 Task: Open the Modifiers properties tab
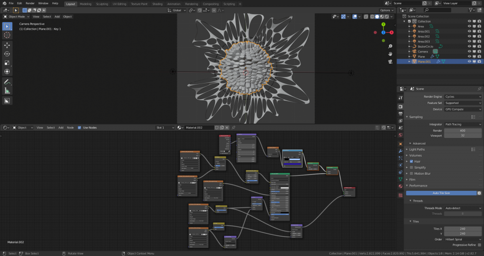pos(400,151)
